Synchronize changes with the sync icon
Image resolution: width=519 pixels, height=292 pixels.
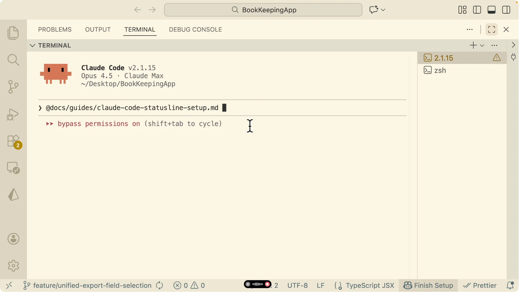click(159, 286)
